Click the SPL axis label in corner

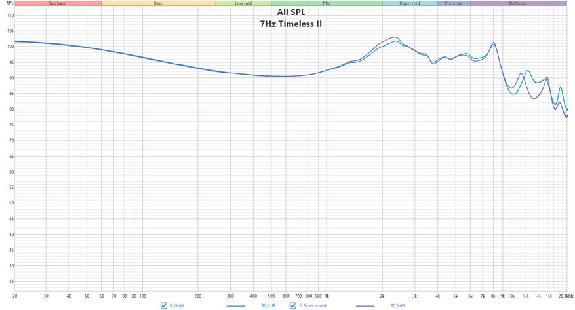point(10,3)
